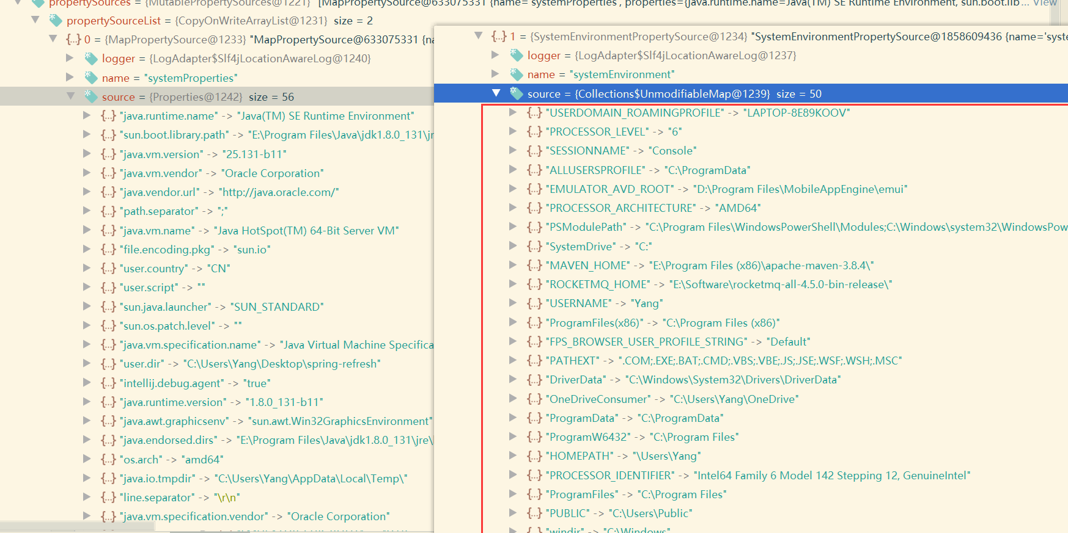The width and height of the screenshot is (1068, 533).
Task: Select the "FPS_BROWSER_USER_PROFILE_STRING" row
Action: [x=678, y=342]
